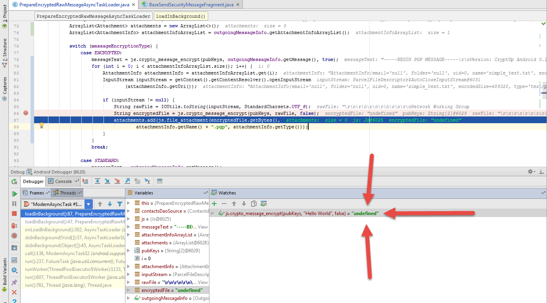Viewport: 547px width, 303px height.
Task: Toggle the breakpoint on line 86
Action: tap(26, 114)
